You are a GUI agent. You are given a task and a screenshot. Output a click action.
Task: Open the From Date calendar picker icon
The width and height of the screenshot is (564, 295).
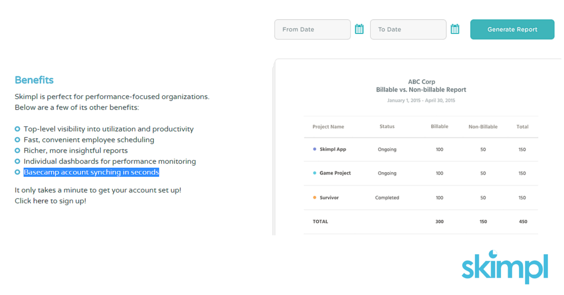(359, 29)
